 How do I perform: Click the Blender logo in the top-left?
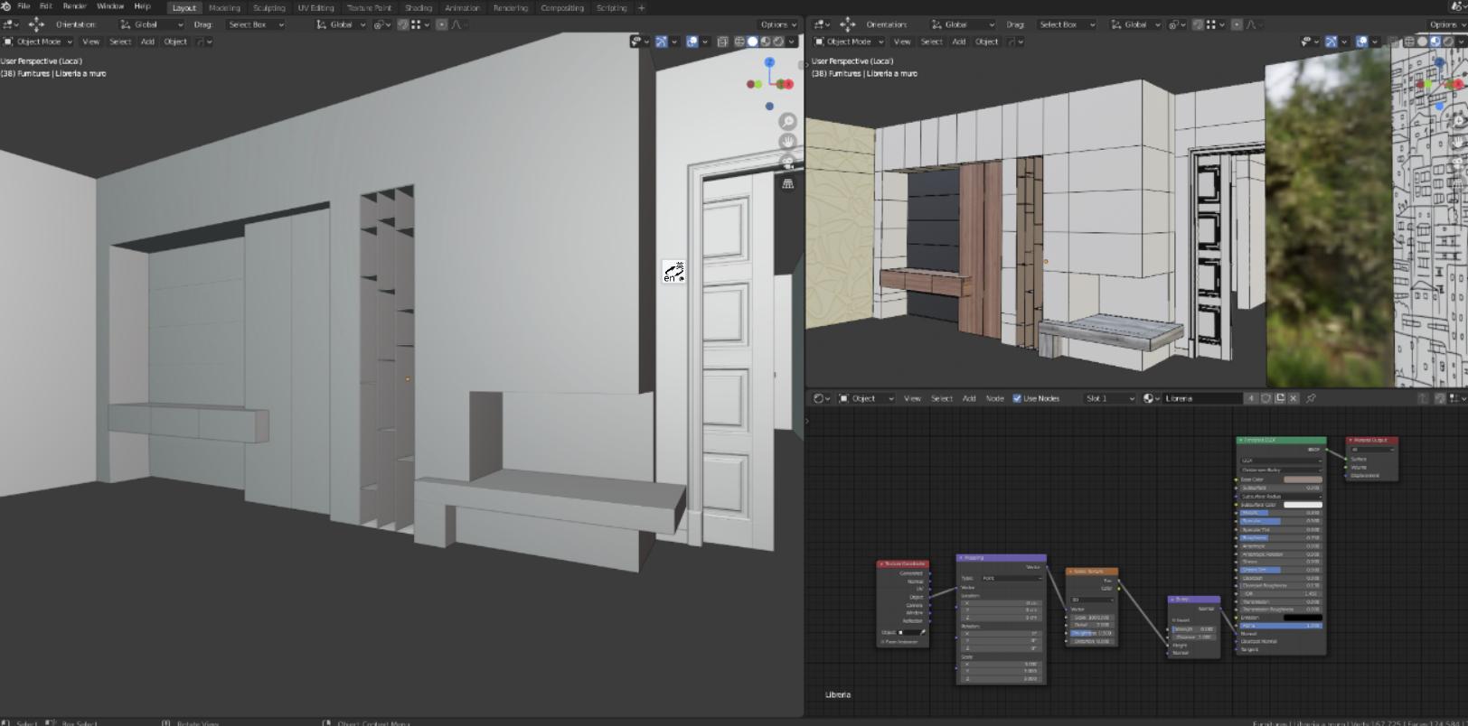point(6,6)
